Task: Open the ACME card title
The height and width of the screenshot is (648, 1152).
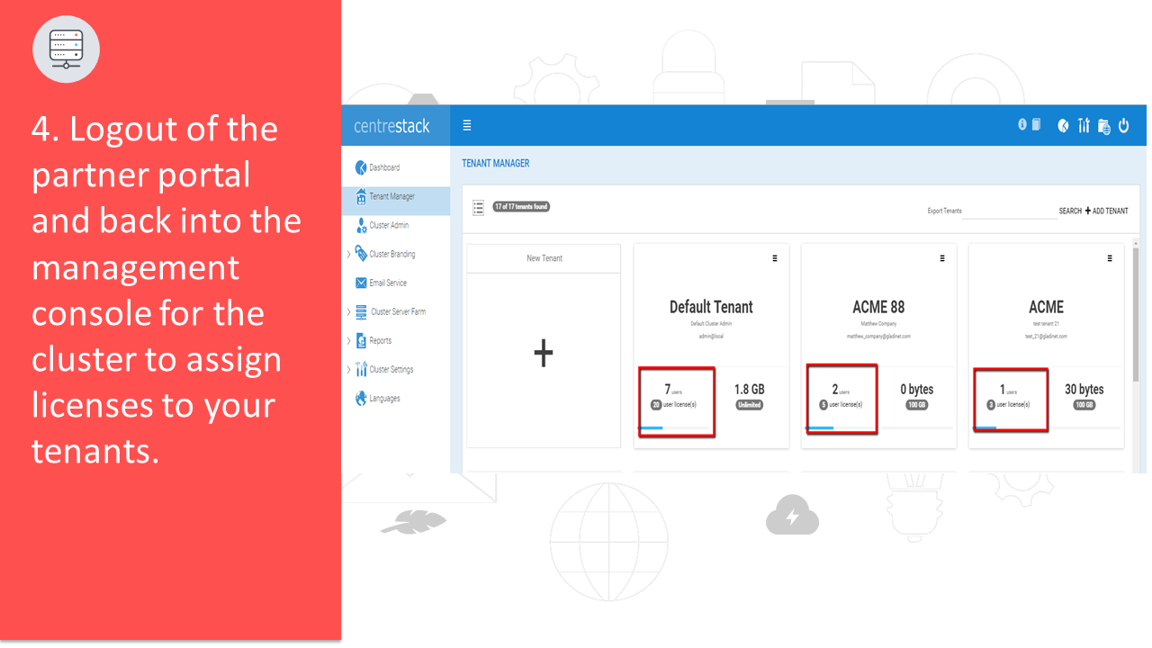Action: [x=1046, y=307]
